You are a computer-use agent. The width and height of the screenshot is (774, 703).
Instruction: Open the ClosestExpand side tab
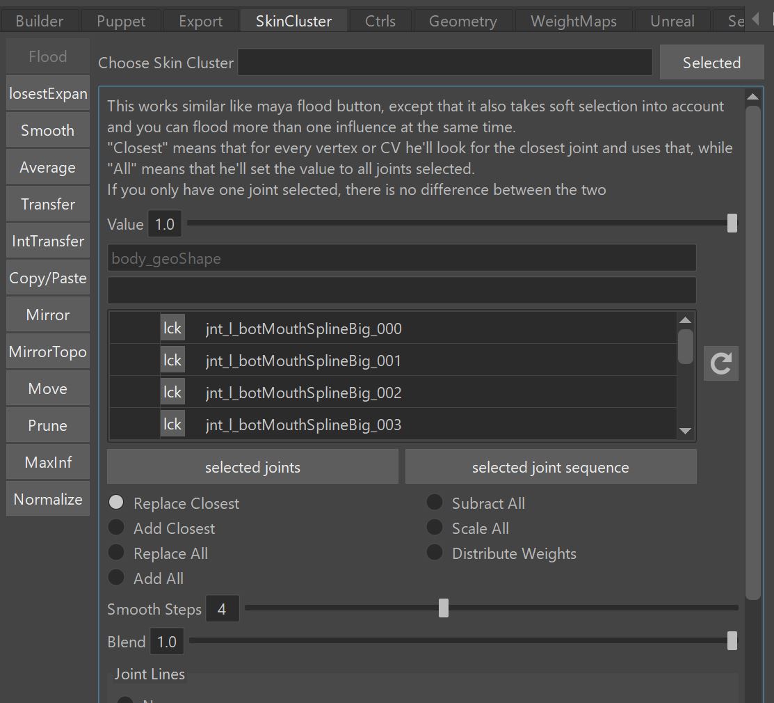click(x=48, y=93)
